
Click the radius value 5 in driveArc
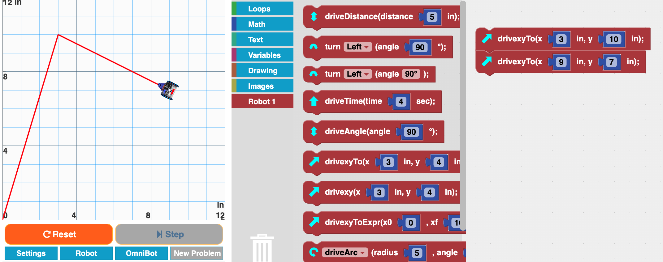(x=417, y=253)
